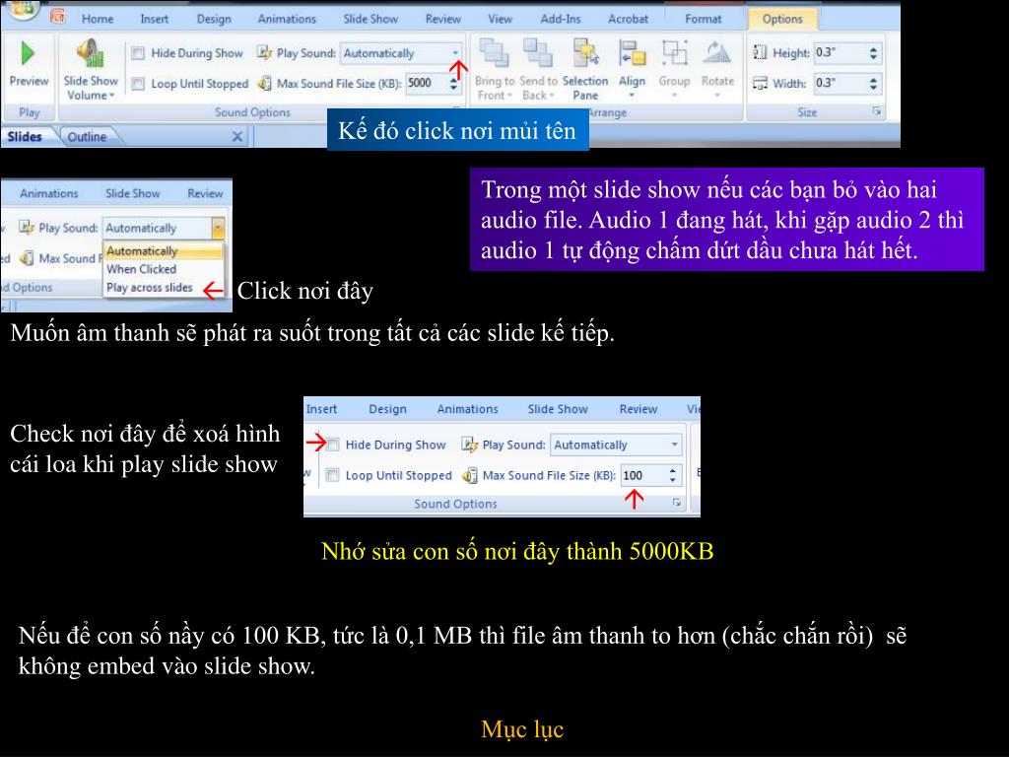Click the icon left of the Home tab
The height and width of the screenshot is (757, 1009).
coord(58,17)
